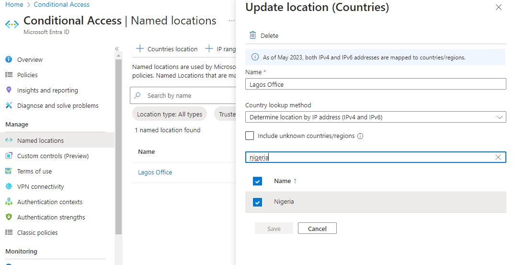This screenshot has width=514, height=265.
Task: Open the Policies menu item
Action: point(27,75)
